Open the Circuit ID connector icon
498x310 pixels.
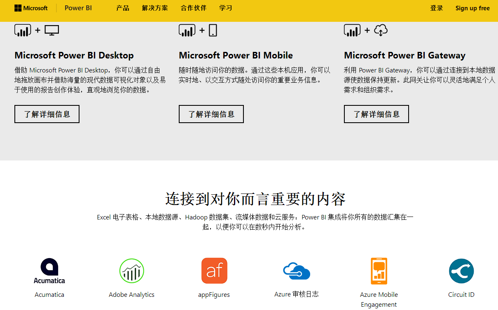point(461,271)
